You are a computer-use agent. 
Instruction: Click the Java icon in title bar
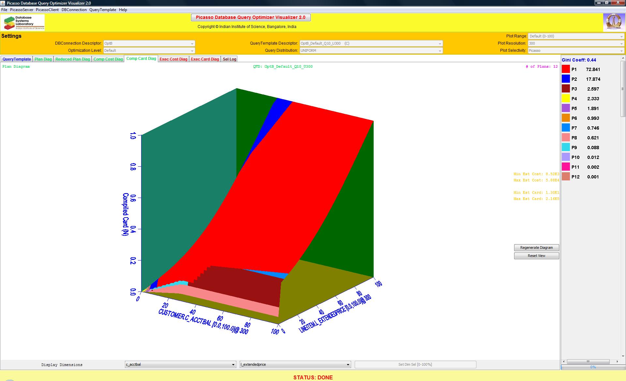pyautogui.click(x=3, y=3)
